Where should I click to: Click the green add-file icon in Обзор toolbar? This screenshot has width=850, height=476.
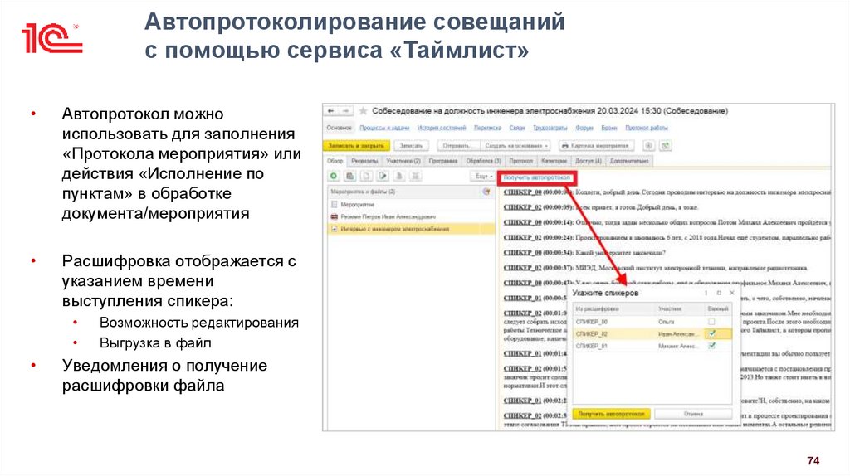(334, 176)
